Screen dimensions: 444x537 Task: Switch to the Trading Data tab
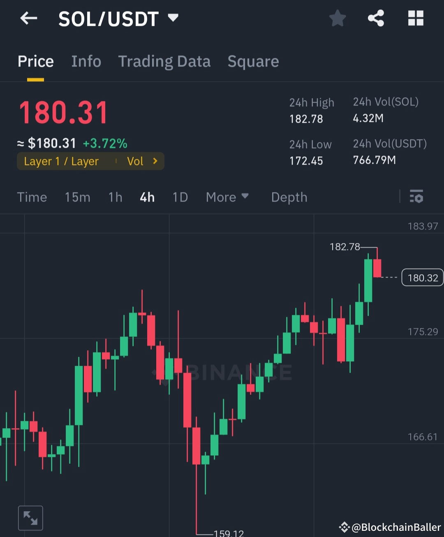click(164, 61)
